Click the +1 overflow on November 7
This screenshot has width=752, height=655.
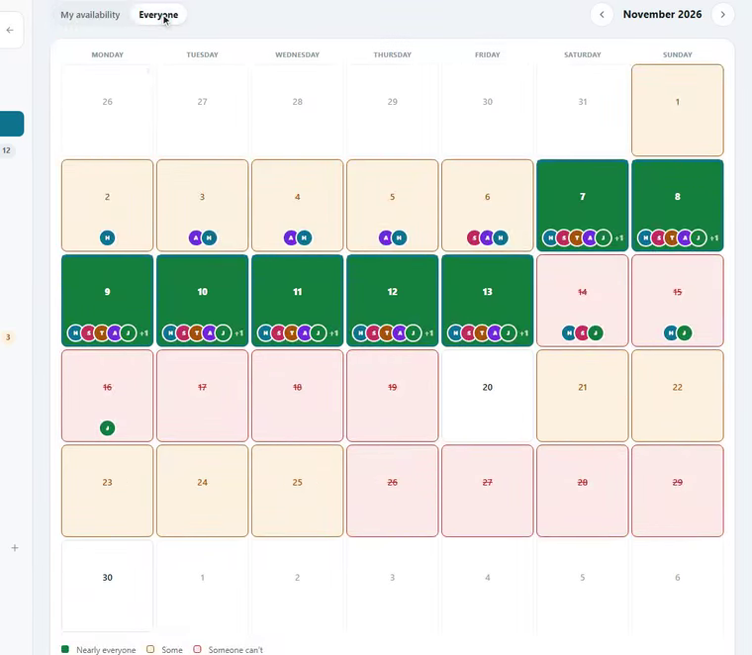pos(619,237)
